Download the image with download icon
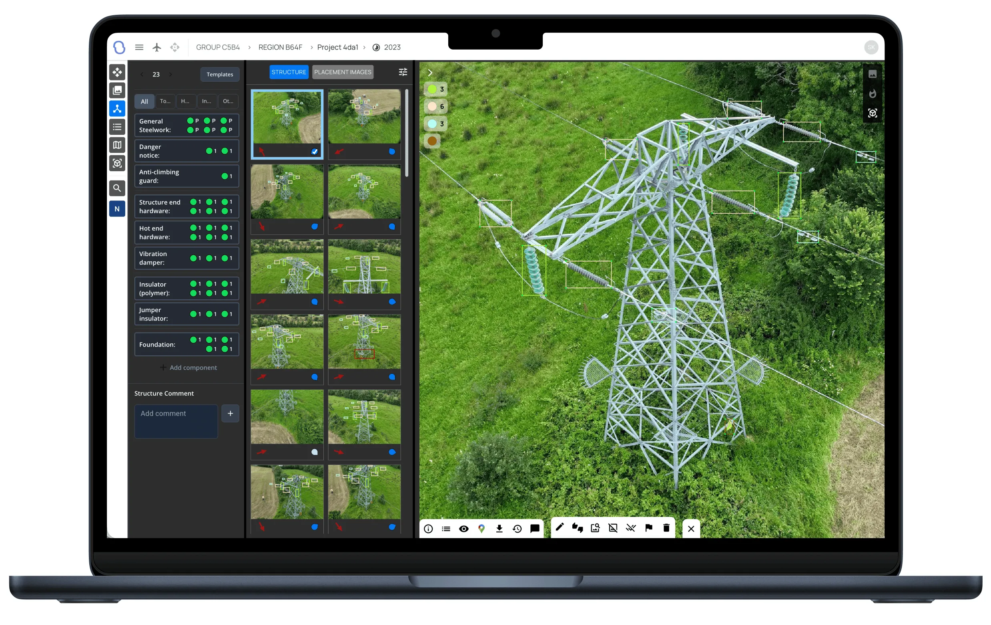The width and height of the screenshot is (991, 625). (x=499, y=529)
